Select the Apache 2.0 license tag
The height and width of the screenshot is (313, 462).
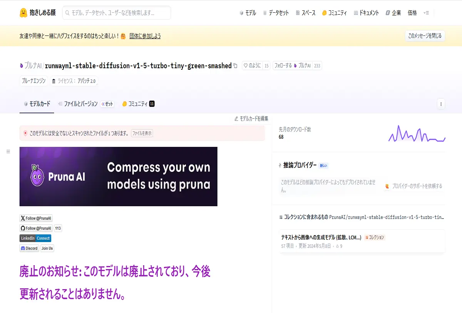73,81
